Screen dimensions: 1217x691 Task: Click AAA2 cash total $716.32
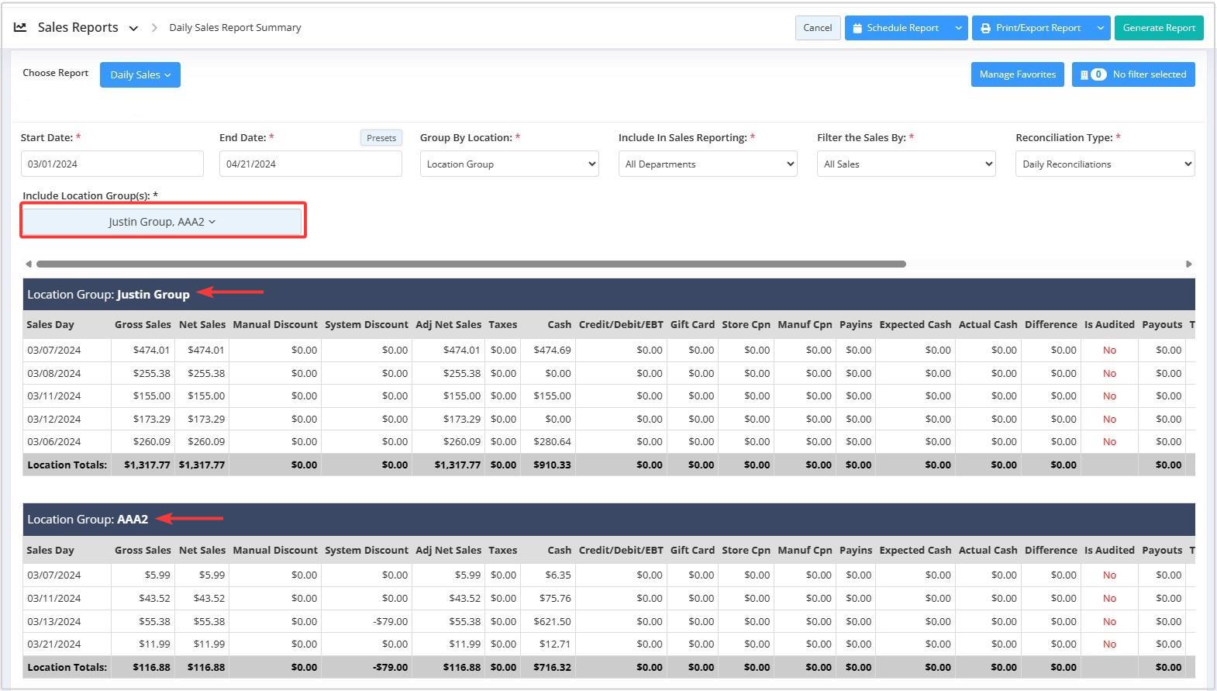(552, 667)
